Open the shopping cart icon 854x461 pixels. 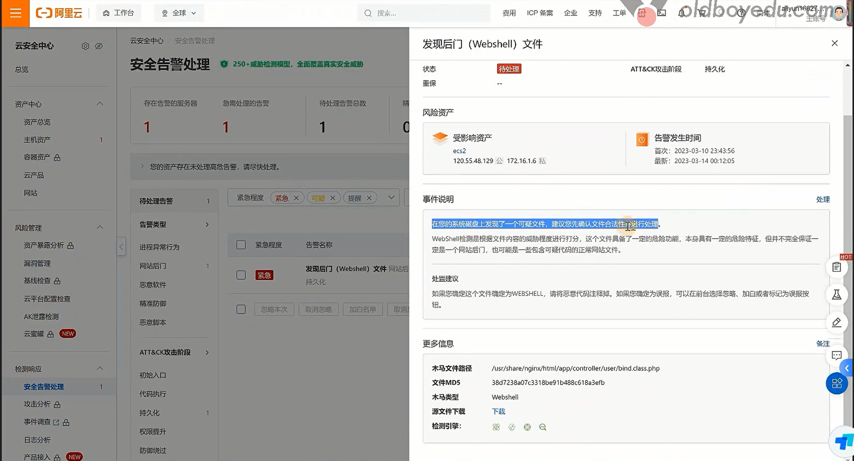pyautogui.click(x=702, y=13)
